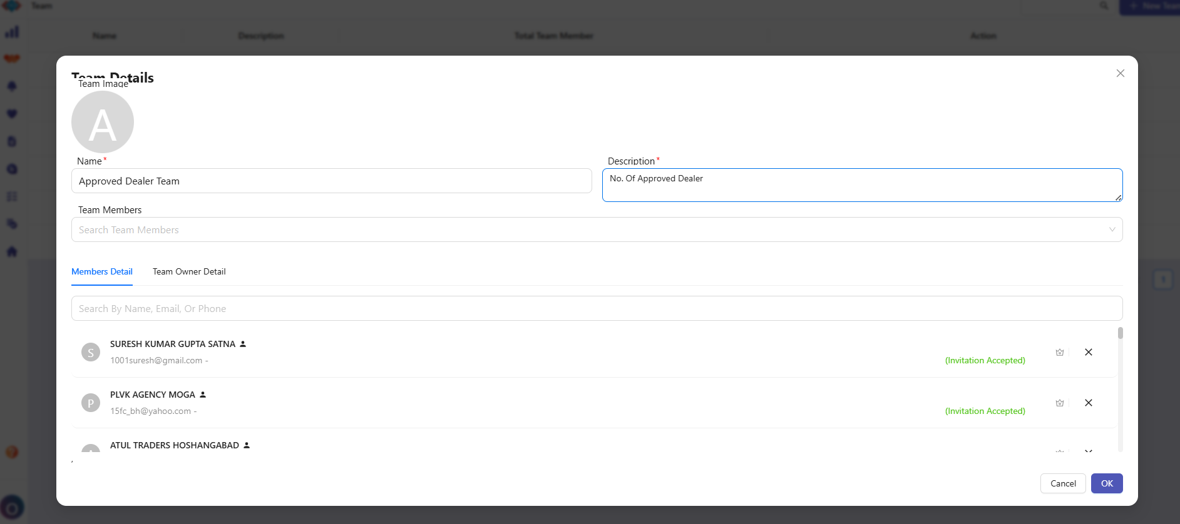Close the Team Details dialog
The height and width of the screenshot is (524, 1180).
click(x=1121, y=73)
